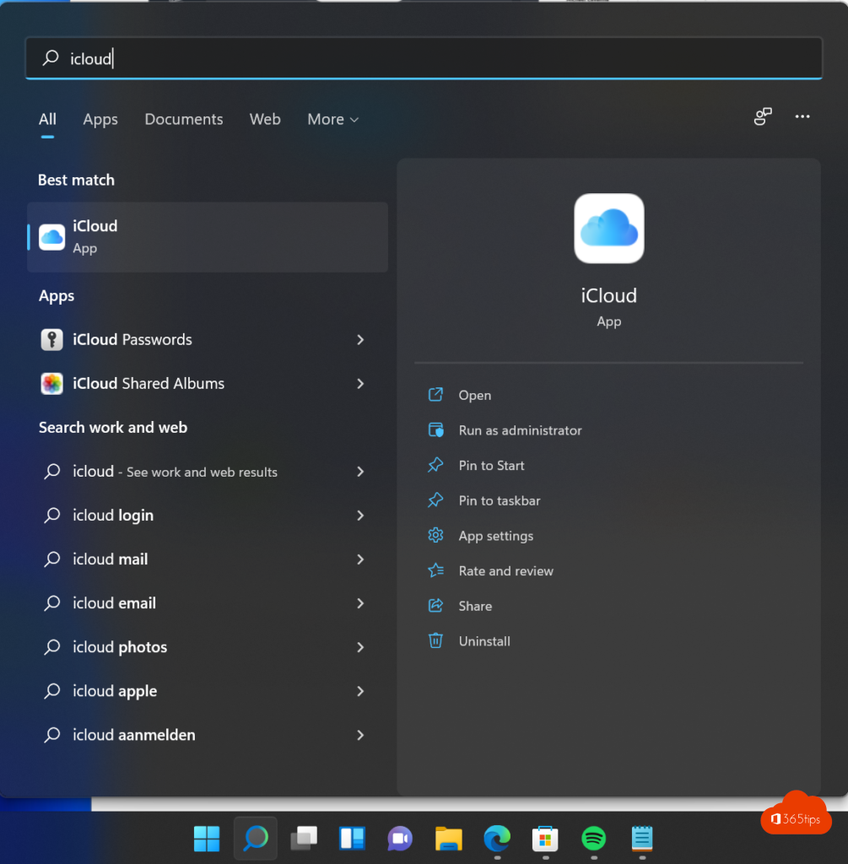Viewport: 848px width, 864px height.
Task: Switch to the Documents filter tab
Action: (x=184, y=120)
